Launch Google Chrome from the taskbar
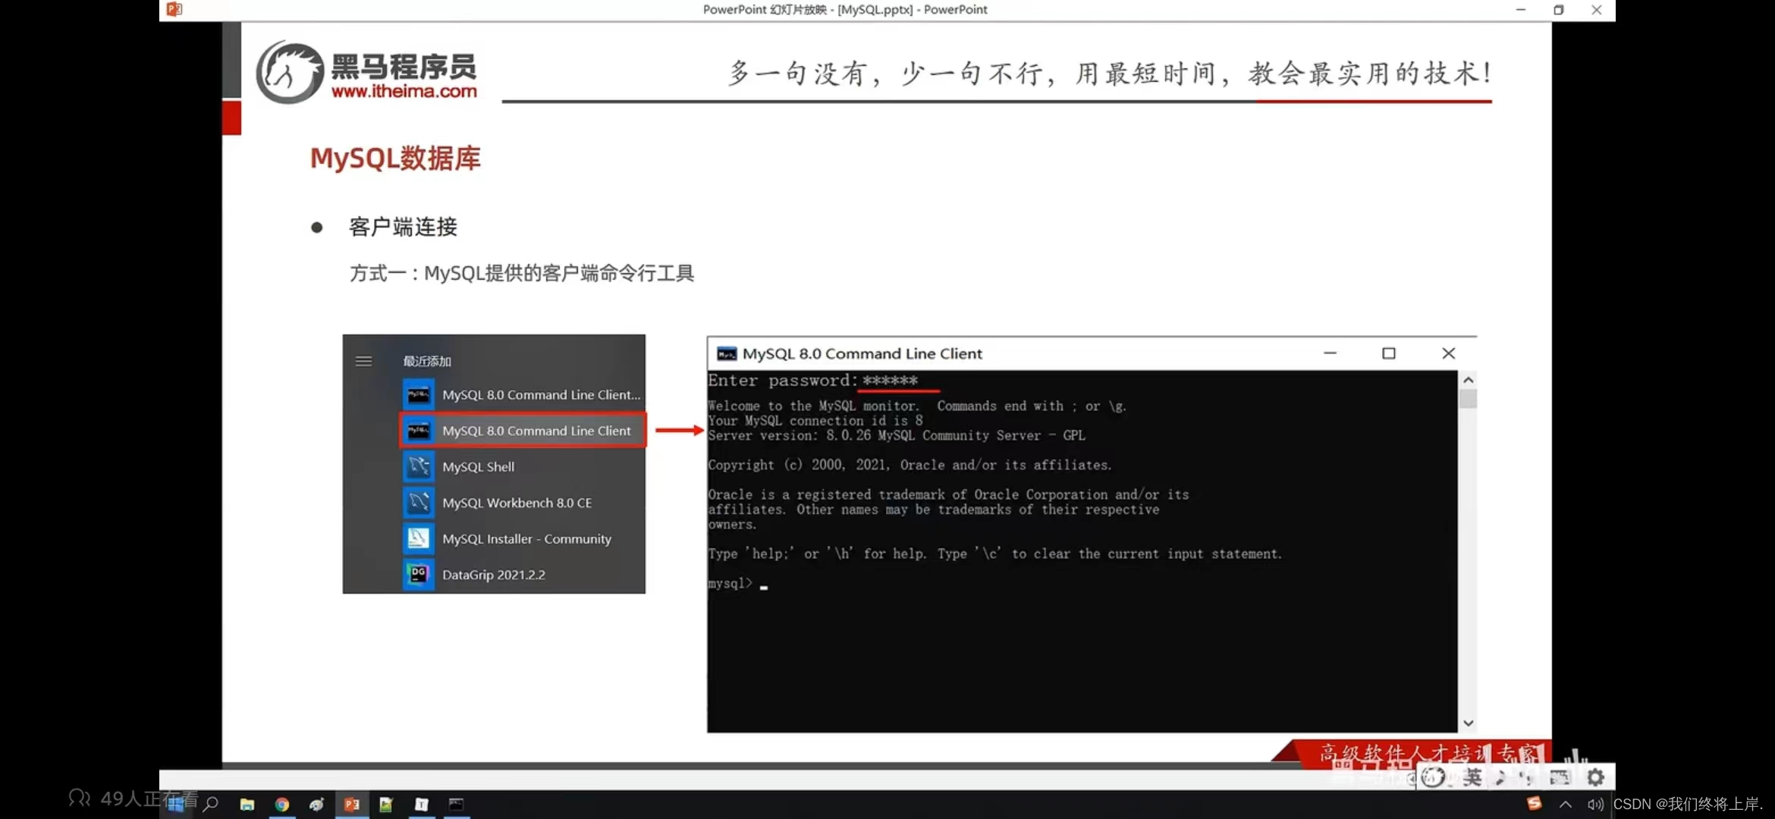Image resolution: width=1775 pixels, height=819 pixels. coord(282,805)
